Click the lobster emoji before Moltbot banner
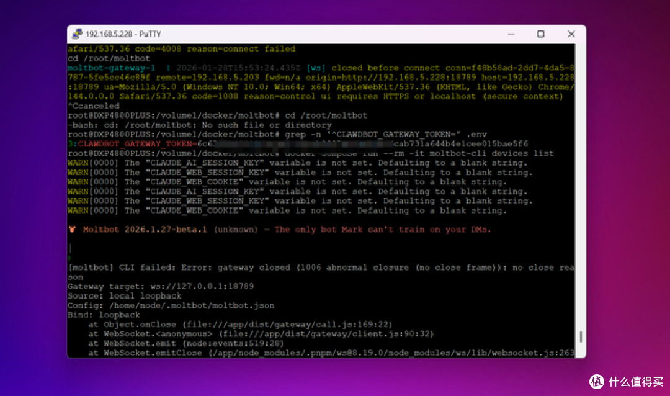 (x=72, y=229)
